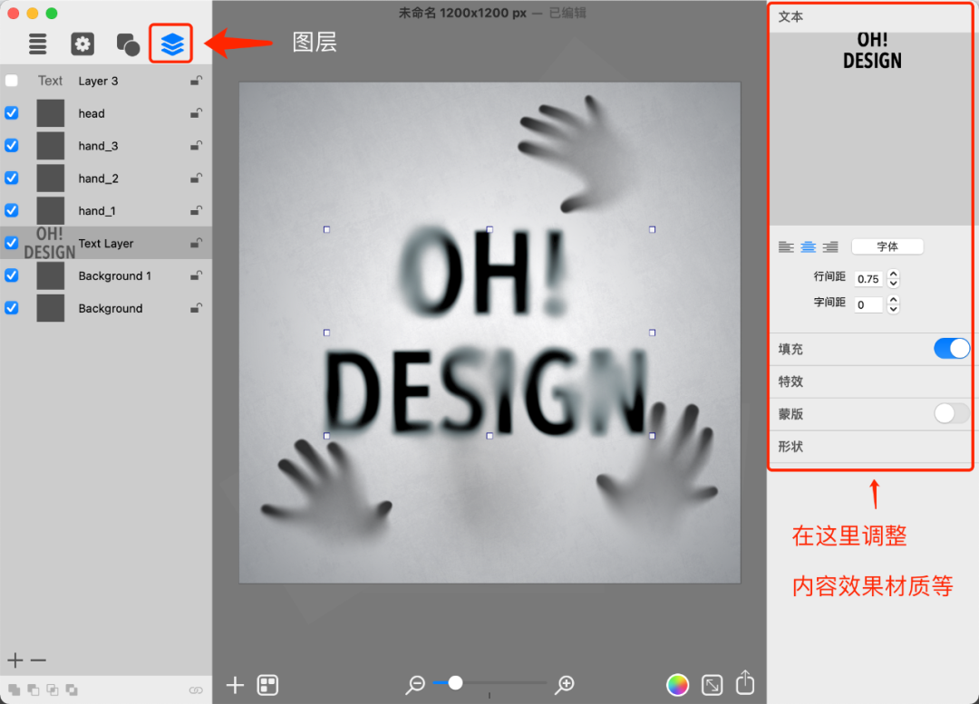The height and width of the screenshot is (704, 979).
Task: Open the template grid icon
Action: (x=267, y=685)
